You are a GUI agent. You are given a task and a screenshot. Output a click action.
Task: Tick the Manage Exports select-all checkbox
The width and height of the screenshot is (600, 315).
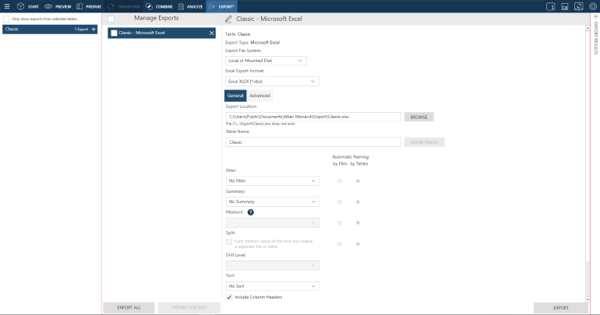[111, 19]
